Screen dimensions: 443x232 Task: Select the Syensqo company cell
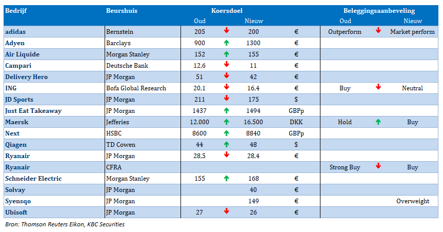[x=54, y=201]
